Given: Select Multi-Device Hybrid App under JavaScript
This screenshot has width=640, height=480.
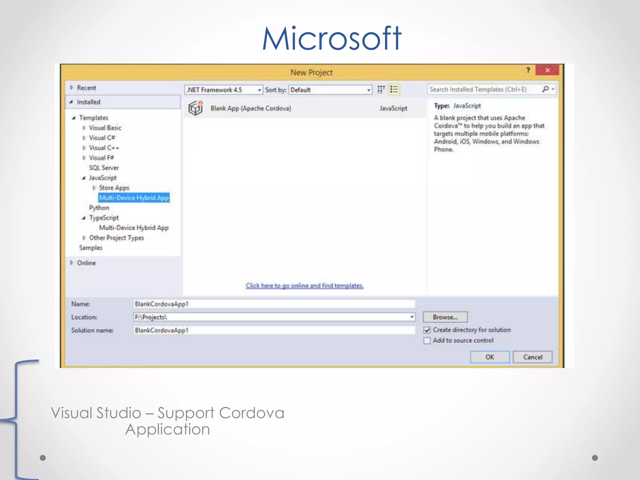Looking at the screenshot, I should pos(134,198).
